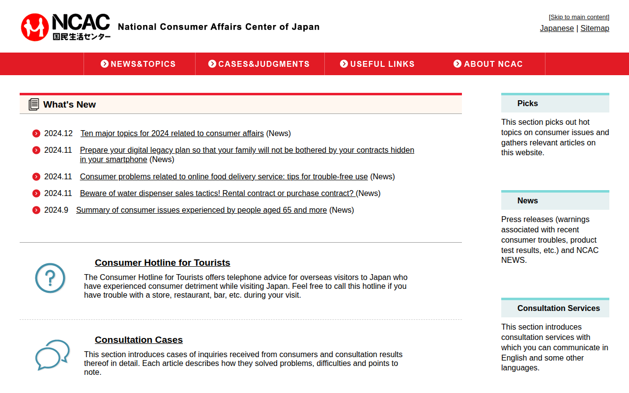Open the digital legacy plan article

(247, 155)
